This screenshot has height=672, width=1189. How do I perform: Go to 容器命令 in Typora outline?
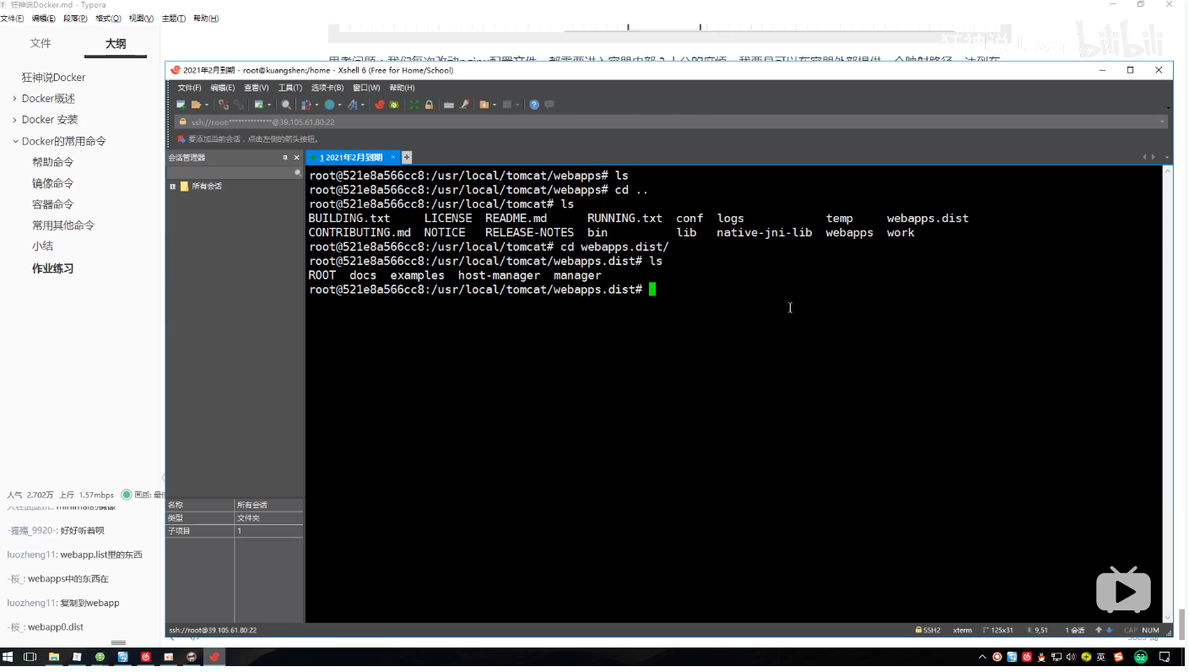tap(53, 204)
